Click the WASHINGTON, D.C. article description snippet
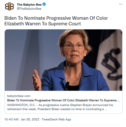The image size is (126, 127). 60,107
